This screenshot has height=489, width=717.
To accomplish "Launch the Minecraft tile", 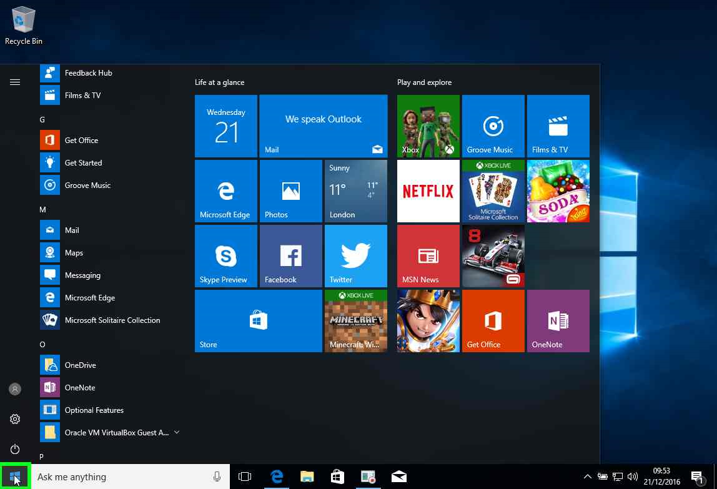I will pyautogui.click(x=356, y=320).
